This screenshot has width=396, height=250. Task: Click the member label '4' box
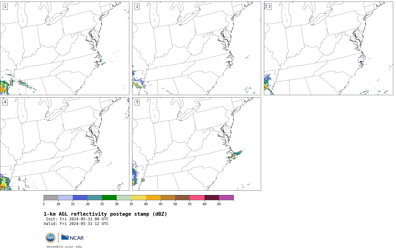(x=5, y=102)
